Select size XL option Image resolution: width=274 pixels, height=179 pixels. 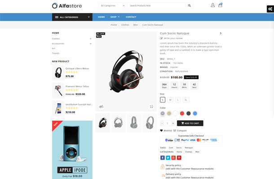[x=186, y=100]
